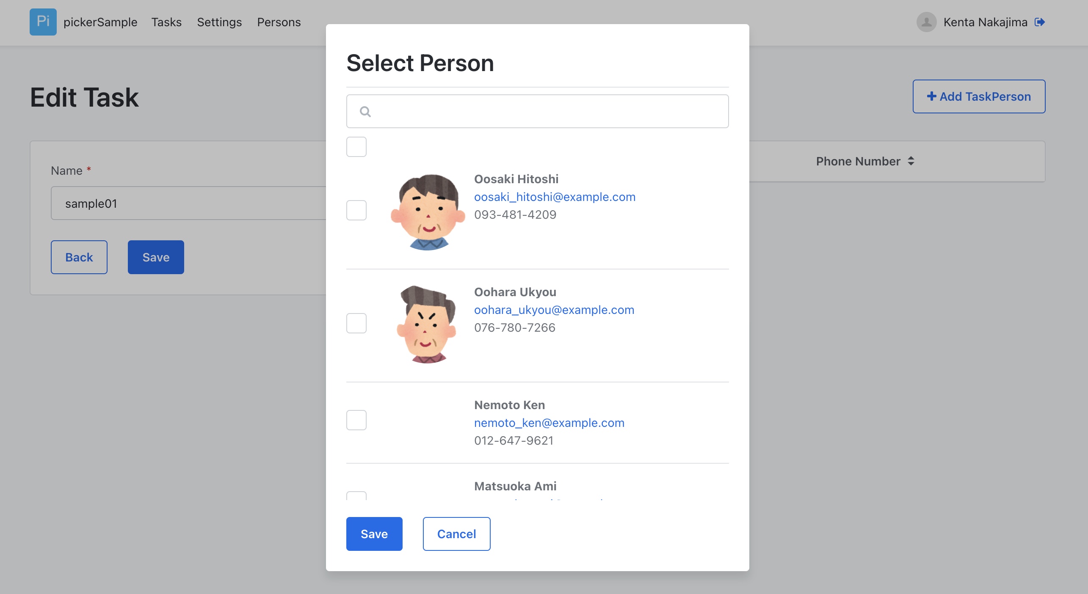
Task: Open the oohara_ukyou@example.com email link
Action: (554, 310)
